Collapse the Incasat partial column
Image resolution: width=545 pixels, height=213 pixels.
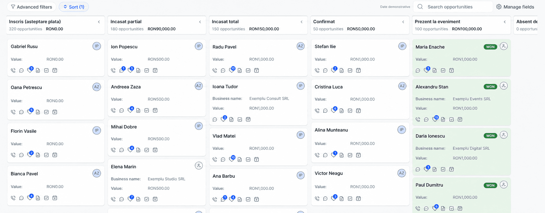200,22
